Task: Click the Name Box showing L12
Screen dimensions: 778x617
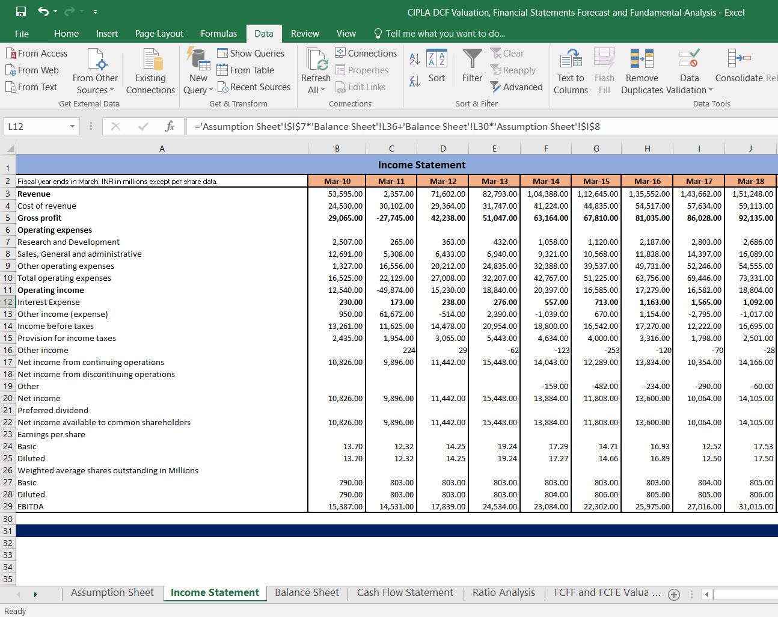Action: point(35,126)
